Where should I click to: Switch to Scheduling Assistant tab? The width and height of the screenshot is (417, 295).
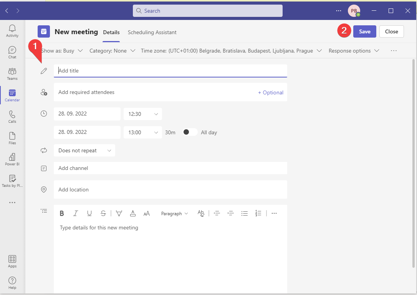coord(152,32)
